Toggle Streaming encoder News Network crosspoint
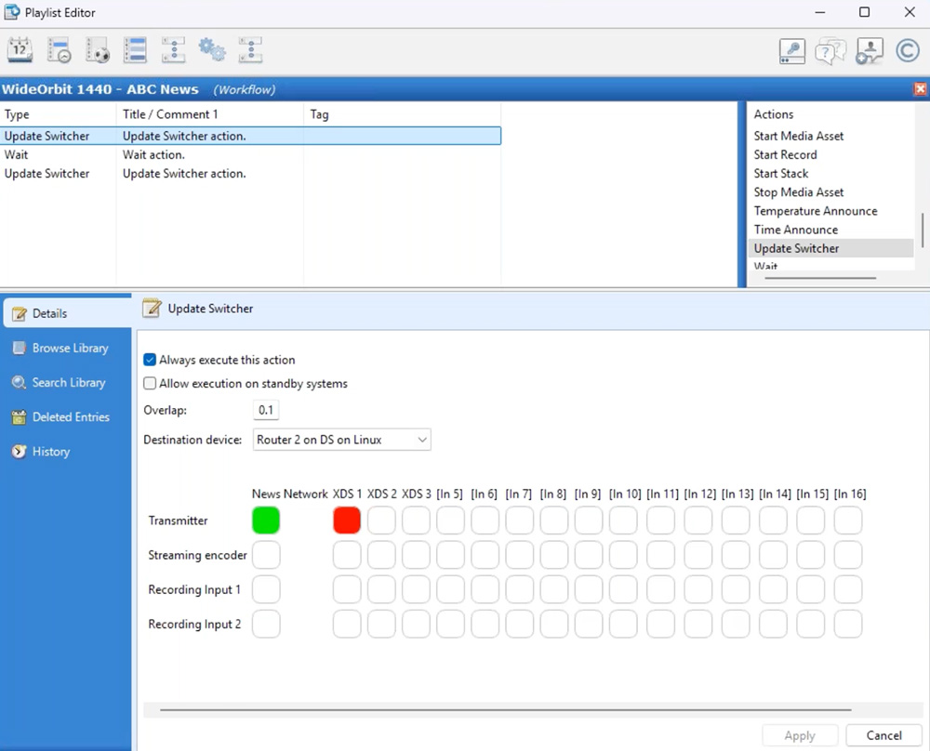Image resolution: width=930 pixels, height=751 pixels. click(x=266, y=556)
